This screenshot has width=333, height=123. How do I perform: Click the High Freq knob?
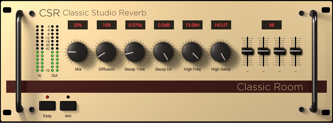(192, 52)
